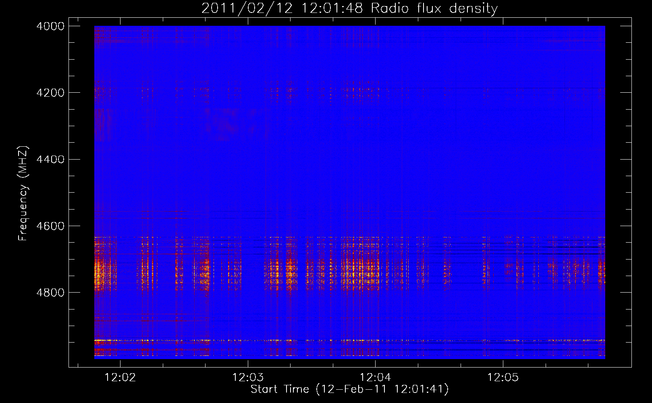Click the 4000 frequency axis label
The height and width of the screenshot is (403, 652).
click(x=50, y=26)
